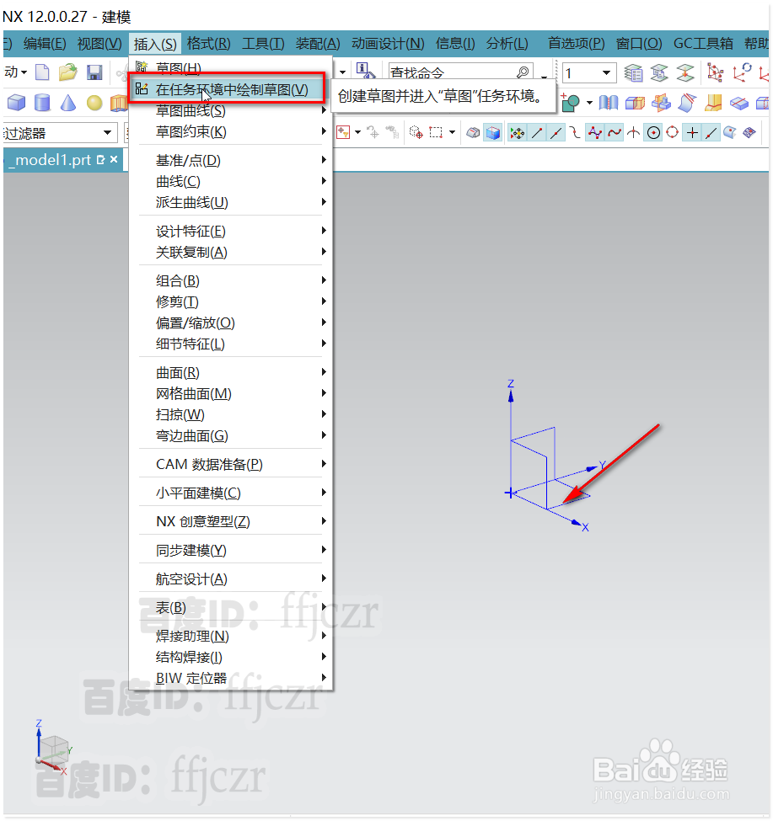This screenshot has height=821, width=773.
Task: Create a Sphere primitive from toolbar
Action: click(94, 103)
